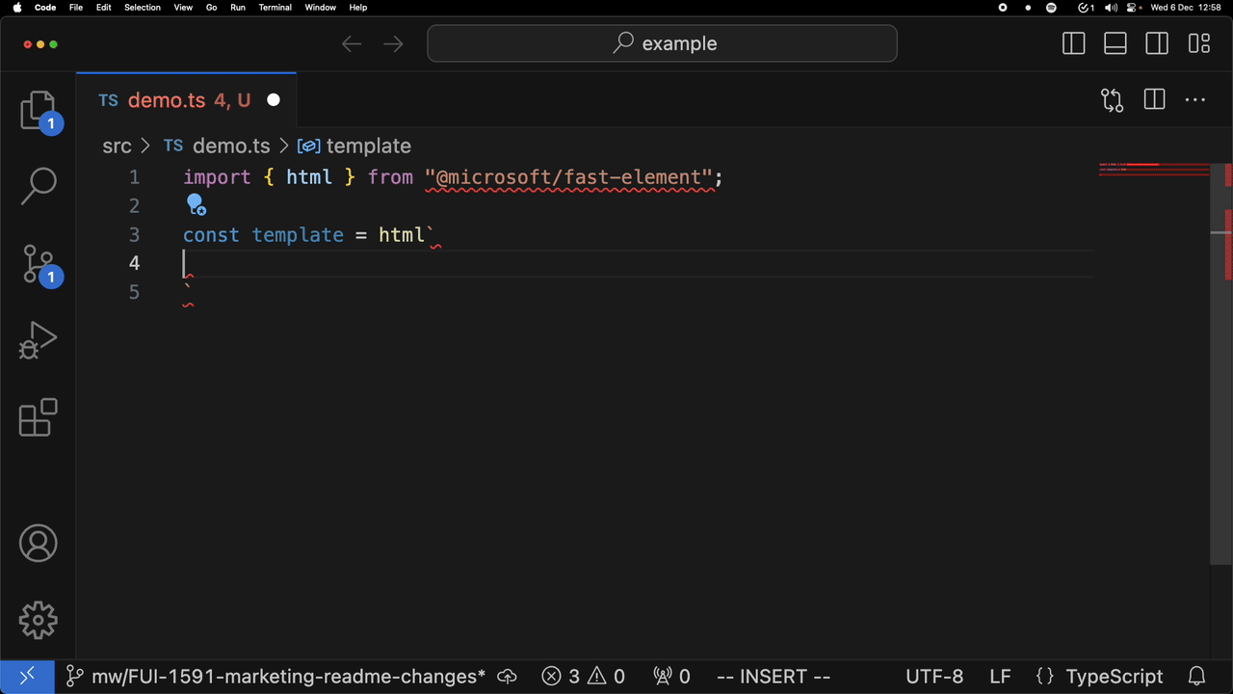Click line number 5 in the gutter

tap(134, 292)
